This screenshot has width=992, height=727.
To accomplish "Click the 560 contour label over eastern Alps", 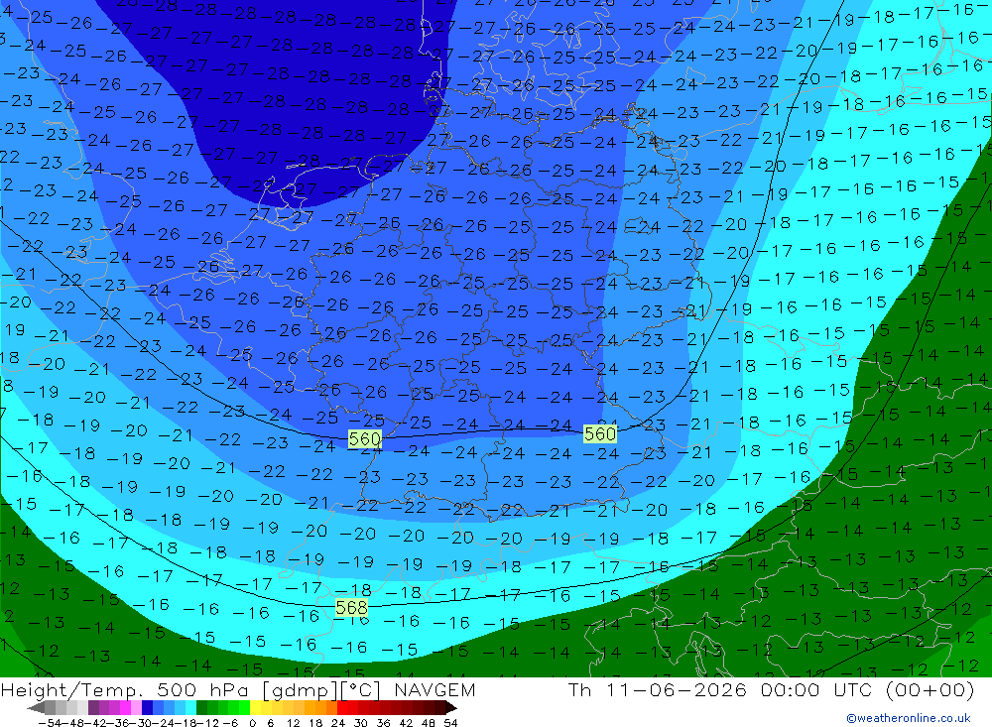I will tap(600, 433).
